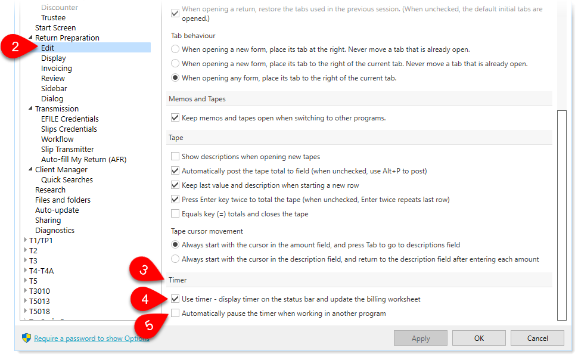Select 'place its tab at the right' radio option

(x=175, y=49)
